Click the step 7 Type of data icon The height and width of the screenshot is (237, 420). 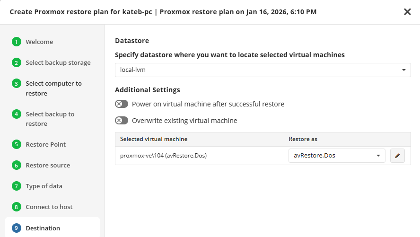point(17,186)
